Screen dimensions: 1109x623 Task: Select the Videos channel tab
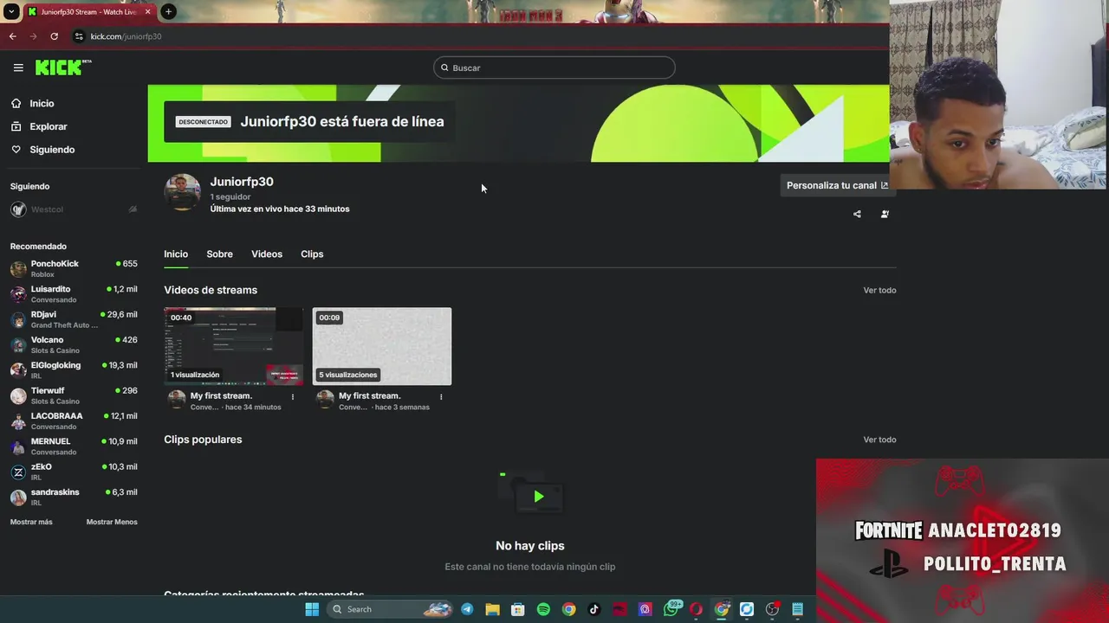coord(267,254)
